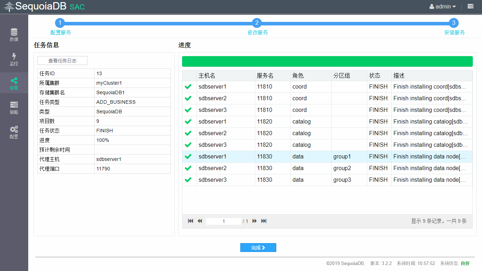Screen dimensions: 482x271
Task: Click checkmark icon of group2 data row
Action: pyautogui.click(x=188, y=168)
